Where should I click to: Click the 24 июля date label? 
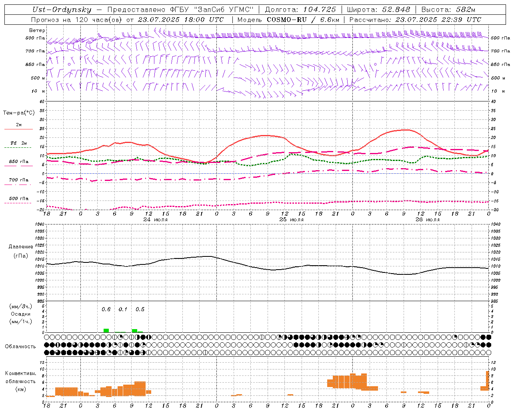[x=156, y=220]
